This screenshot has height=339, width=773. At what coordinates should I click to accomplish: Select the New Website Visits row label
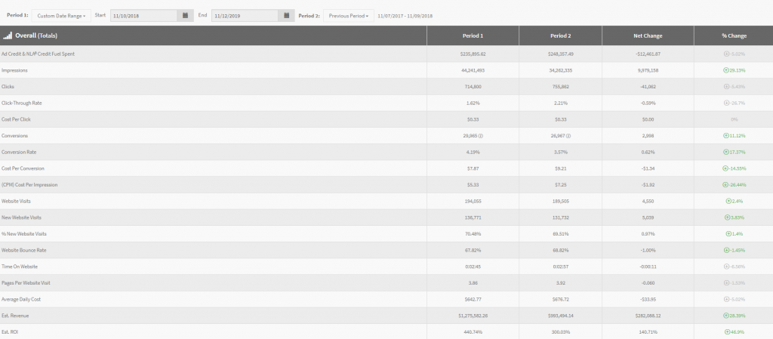coord(21,217)
